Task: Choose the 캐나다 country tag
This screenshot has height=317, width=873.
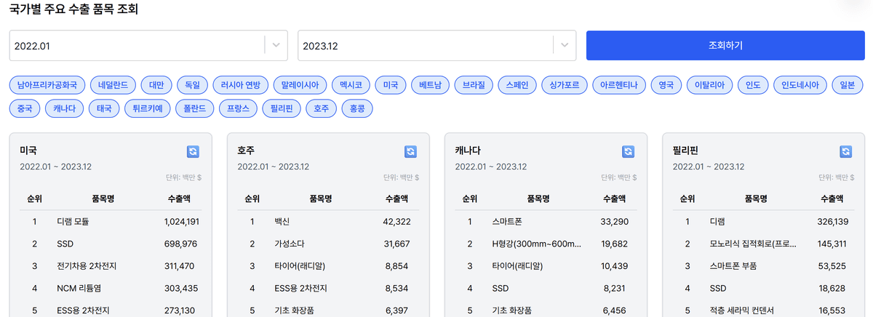Action: [x=65, y=109]
